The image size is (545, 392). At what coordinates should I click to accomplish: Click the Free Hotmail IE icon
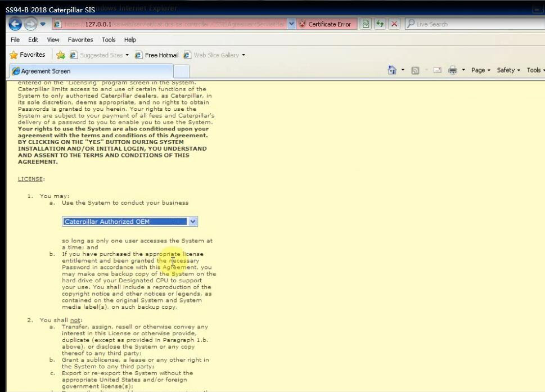click(139, 55)
